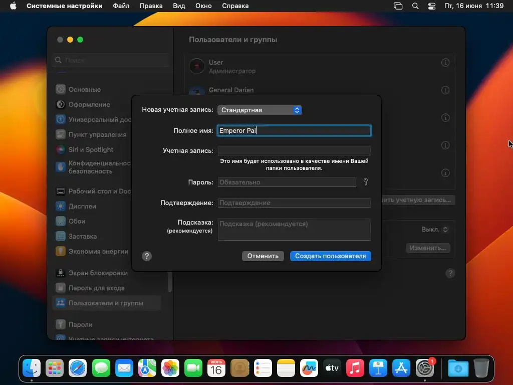This screenshot has width=513, height=385.
Task: Open App Store from the Dock
Action: [x=401, y=368]
